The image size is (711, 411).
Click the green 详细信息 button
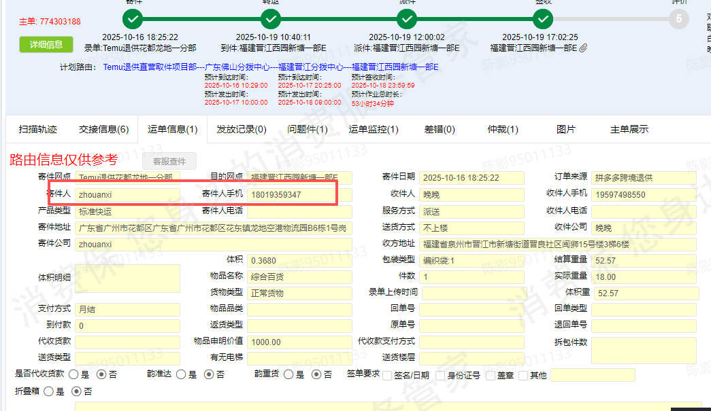(46, 45)
